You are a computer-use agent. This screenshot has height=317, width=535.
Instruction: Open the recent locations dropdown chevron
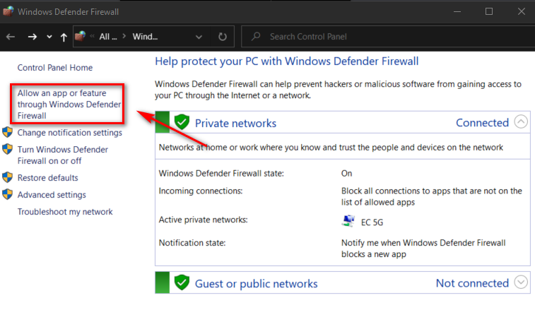[x=49, y=37]
